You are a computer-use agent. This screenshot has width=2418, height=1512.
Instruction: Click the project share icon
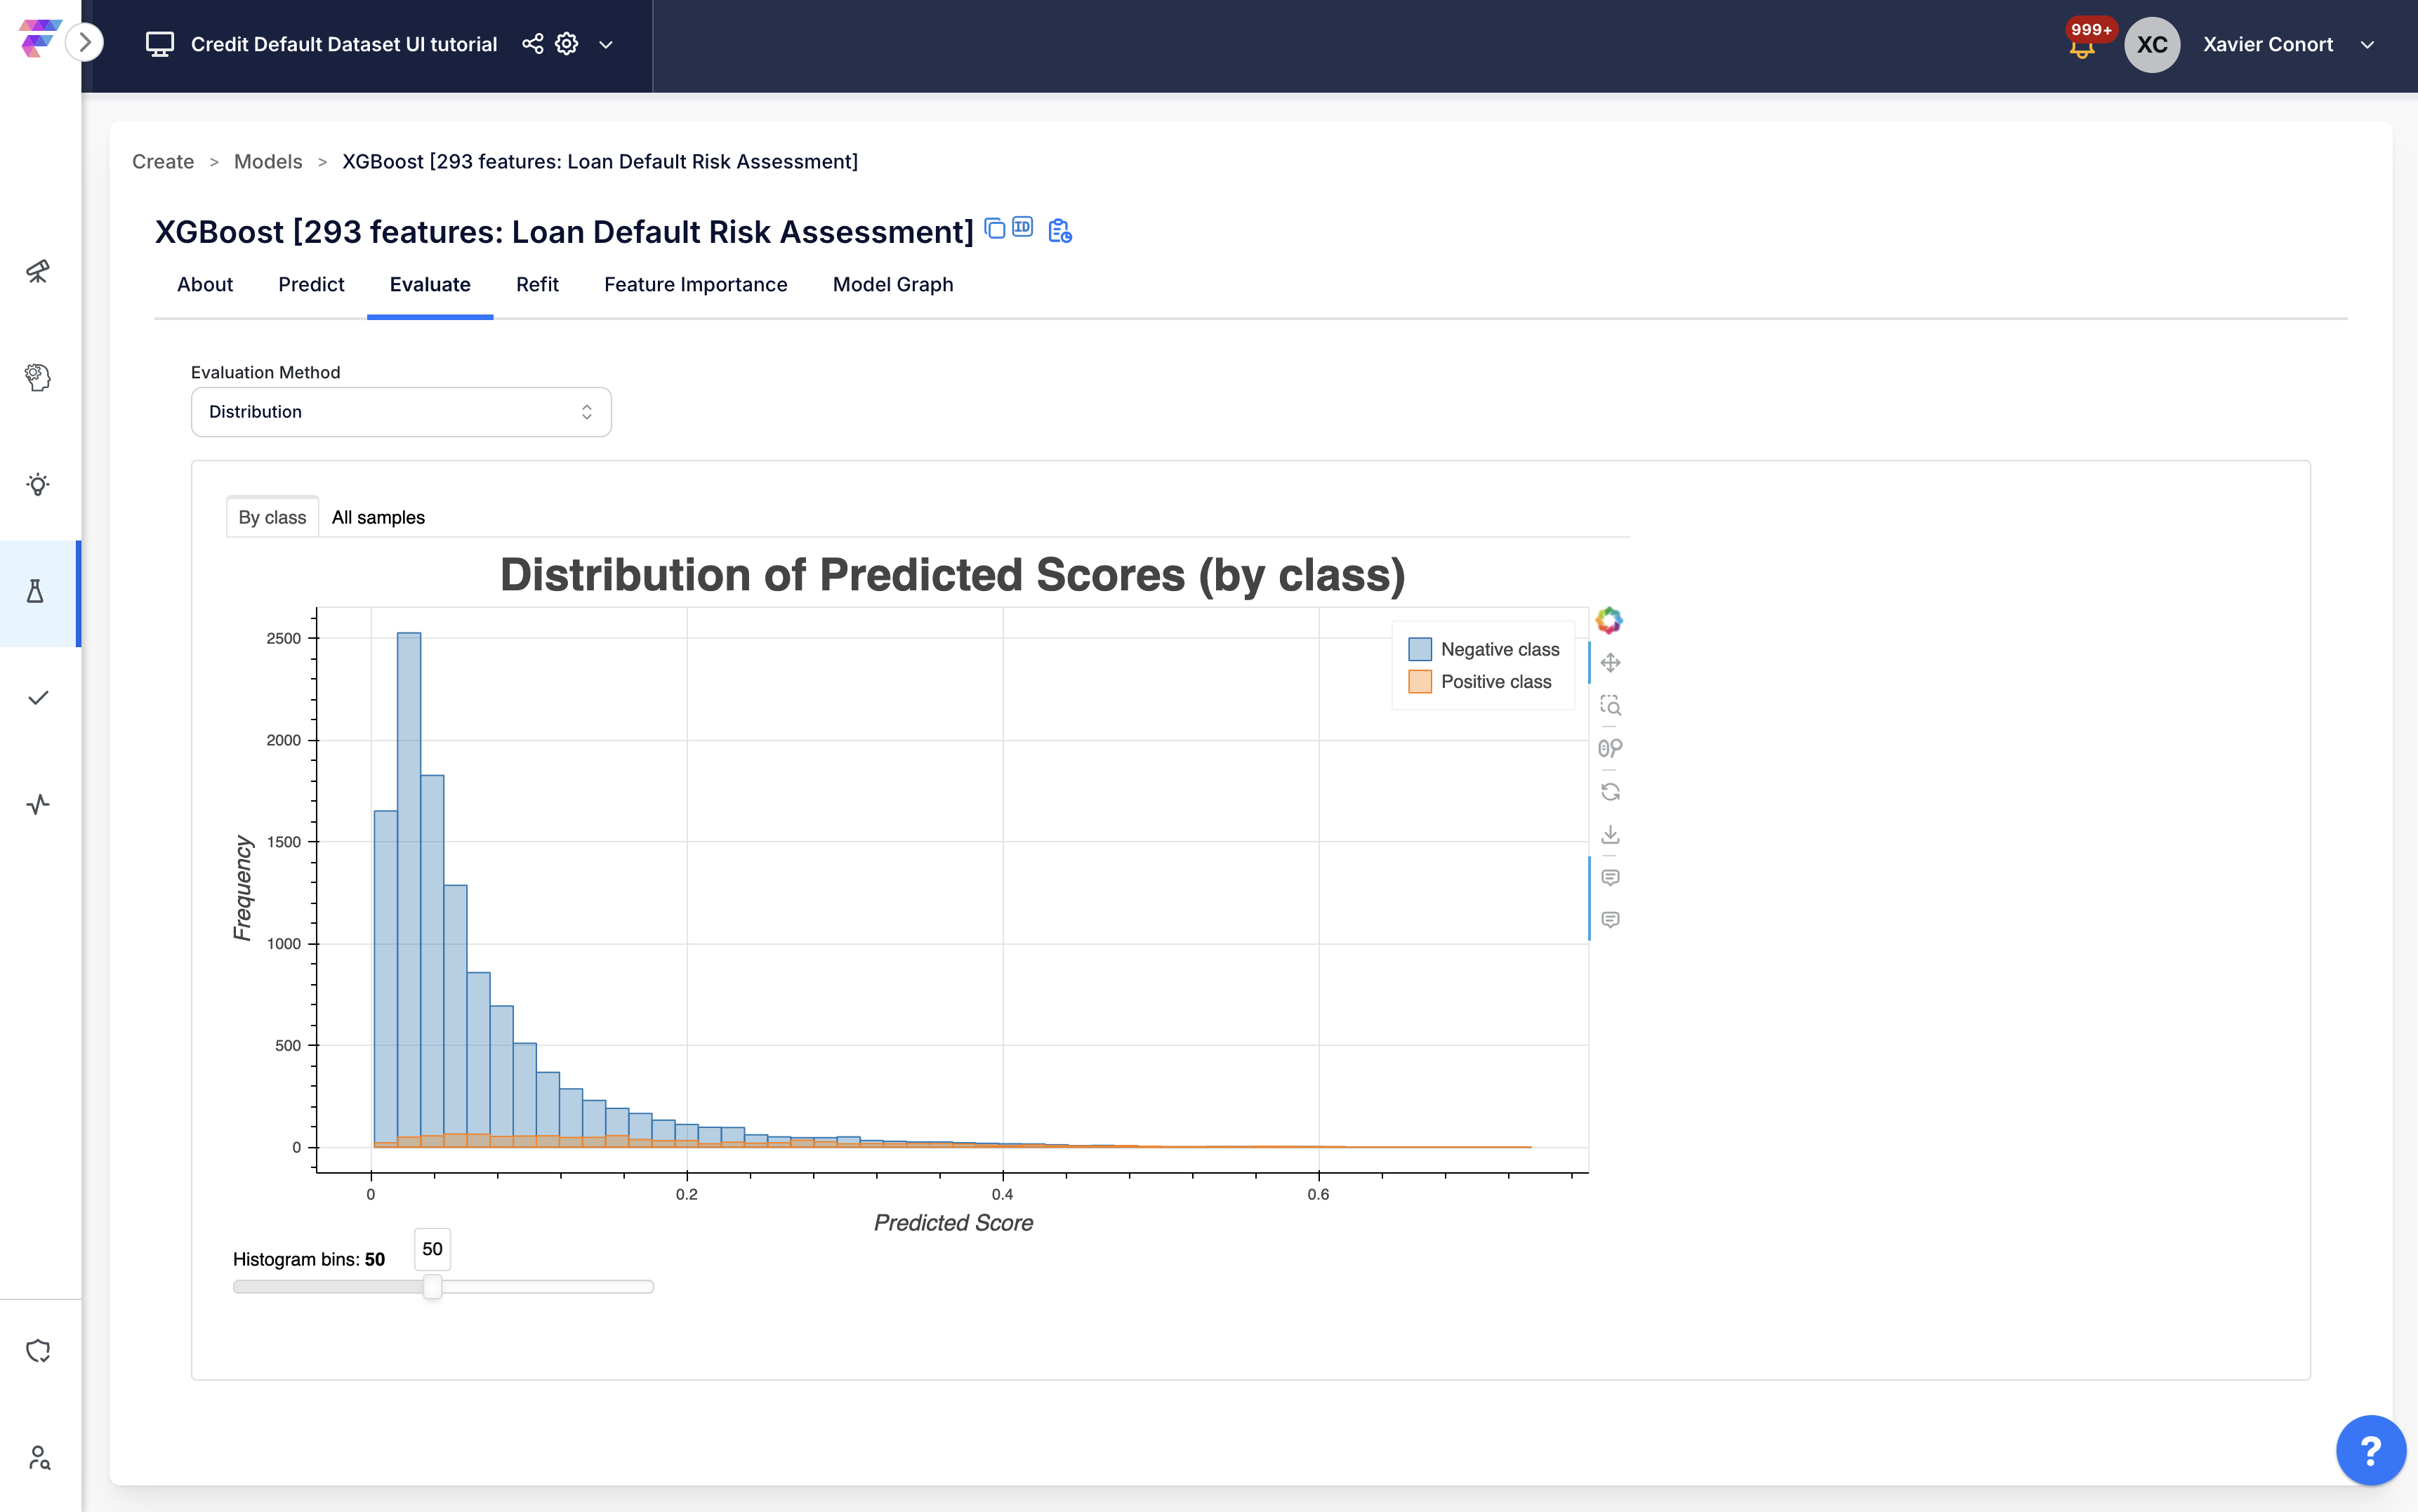click(533, 44)
